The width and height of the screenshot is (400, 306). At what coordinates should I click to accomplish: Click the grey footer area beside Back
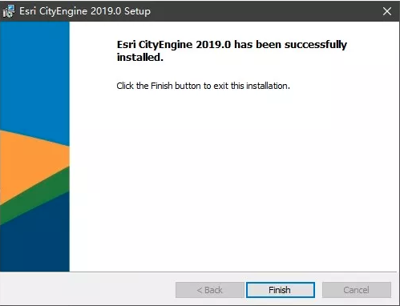[x=88, y=290]
